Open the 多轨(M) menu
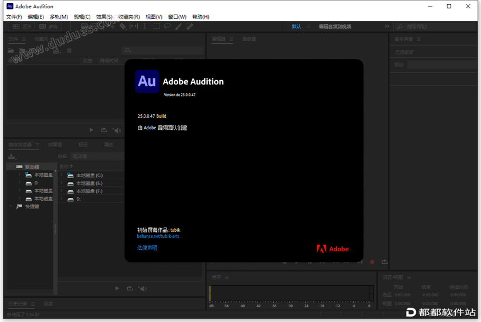 click(59, 17)
